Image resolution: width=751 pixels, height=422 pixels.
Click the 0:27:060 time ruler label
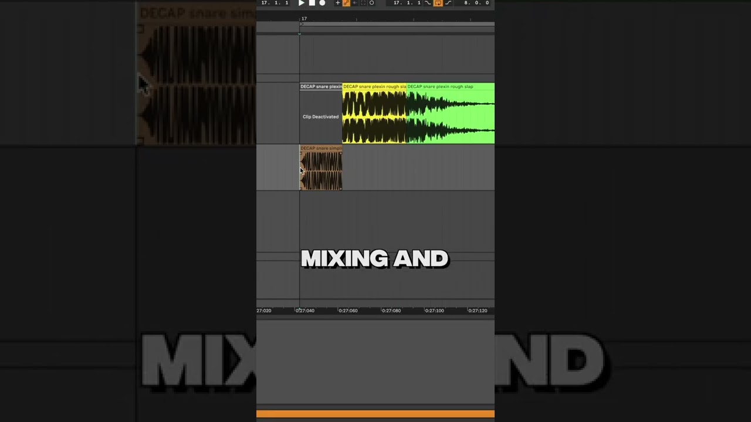pyautogui.click(x=348, y=311)
